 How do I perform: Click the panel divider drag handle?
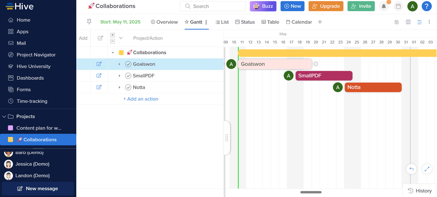(227, 137)
